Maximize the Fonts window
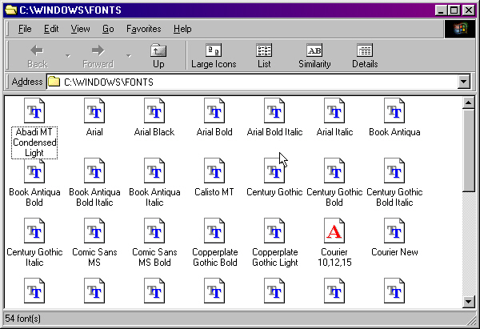Viewport: 480px width, 329px height. 454,10
